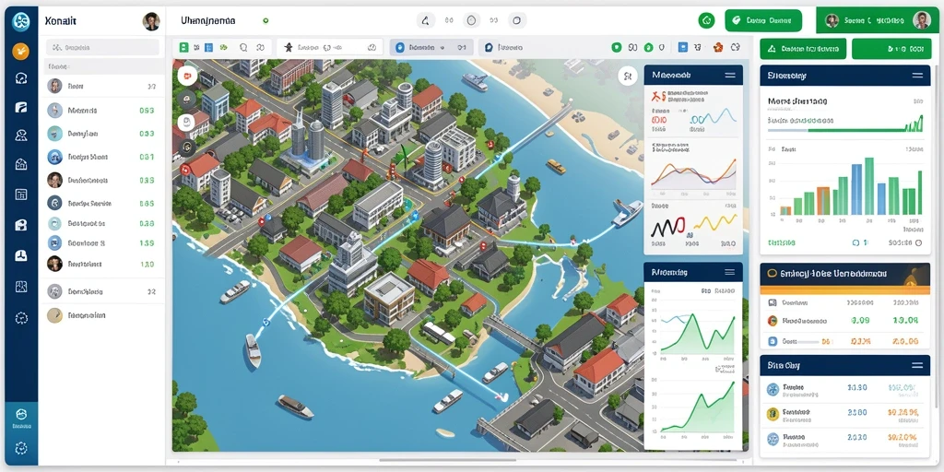Select the highlighted blue tab above the map
The width and height of the screenshot is (944, 472).
click(x=431, y=47)
